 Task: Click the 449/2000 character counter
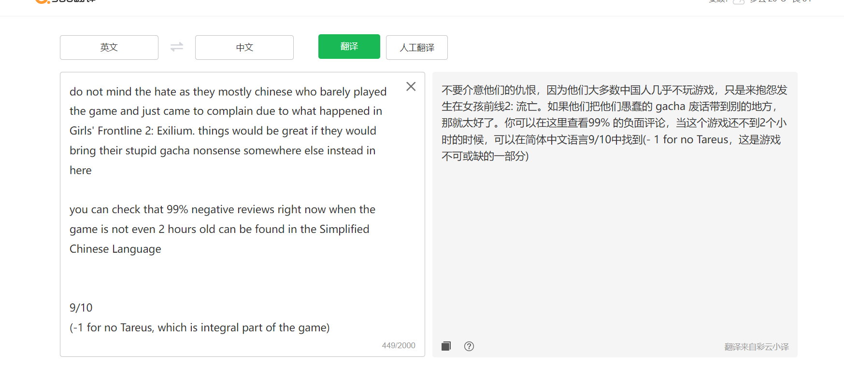click(399, 345)
